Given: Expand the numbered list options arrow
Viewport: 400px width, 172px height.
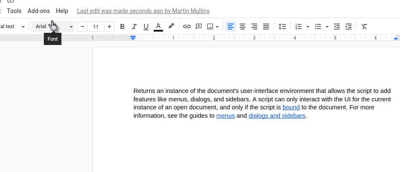Looking at the screenshot, I should click(x=308, y=26).
